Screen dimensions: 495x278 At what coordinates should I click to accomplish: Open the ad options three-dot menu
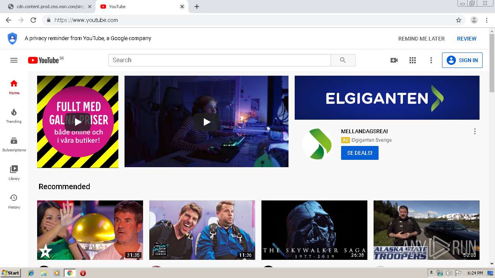coord(475,131)
